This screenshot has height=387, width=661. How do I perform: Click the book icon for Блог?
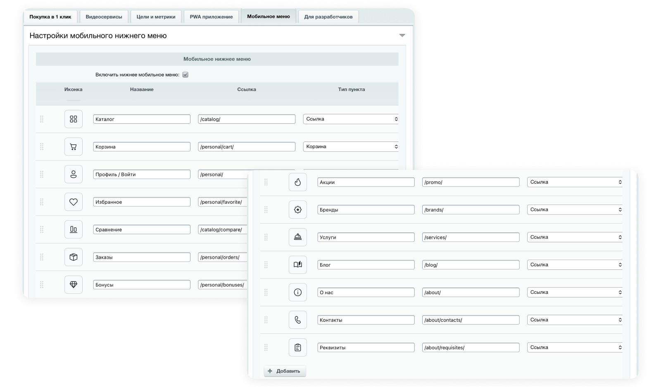[298, 264]
